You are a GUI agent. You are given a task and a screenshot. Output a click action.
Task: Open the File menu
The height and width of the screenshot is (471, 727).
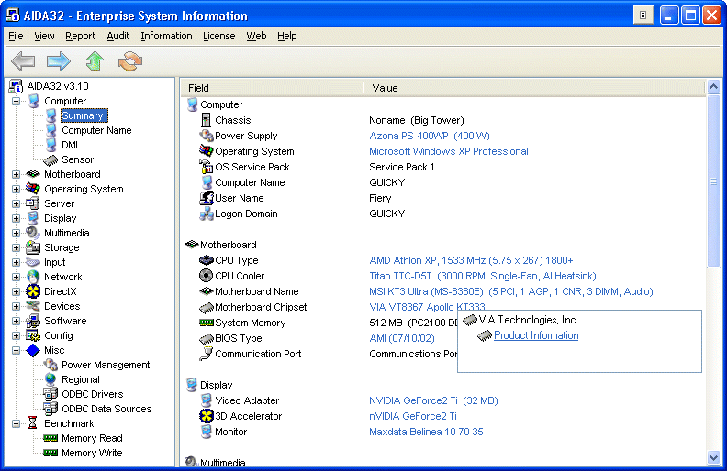point(16,36)
